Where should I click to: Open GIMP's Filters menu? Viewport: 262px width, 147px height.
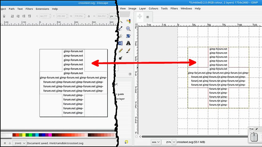coord(174,9)
